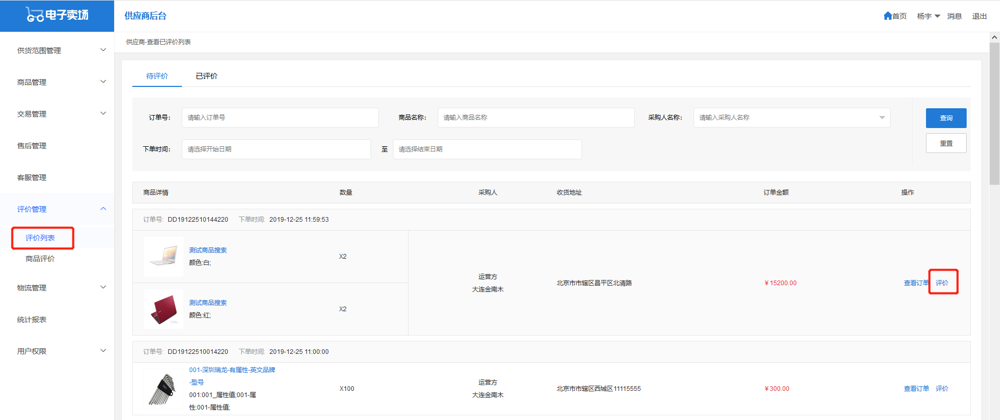Pick the end date field
This screenshot has width=1000, height=420.
(x=487, y=149)
